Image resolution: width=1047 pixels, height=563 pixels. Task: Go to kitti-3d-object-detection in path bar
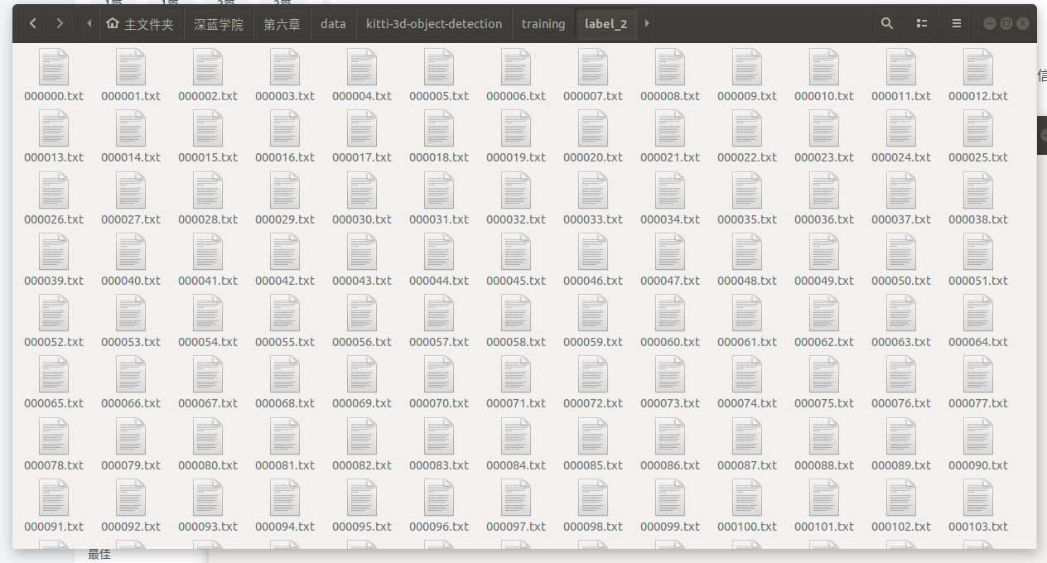coord(434,24)
